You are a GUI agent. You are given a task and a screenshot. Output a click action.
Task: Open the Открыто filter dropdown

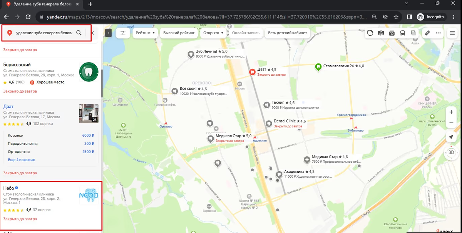tap(213, 33)
